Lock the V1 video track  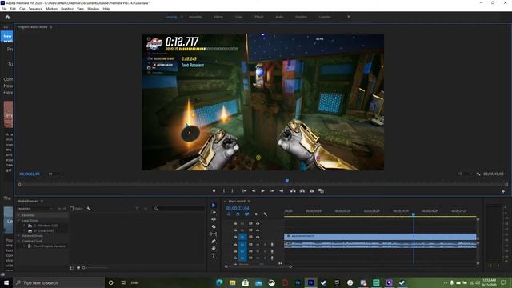tap(235, 237)
